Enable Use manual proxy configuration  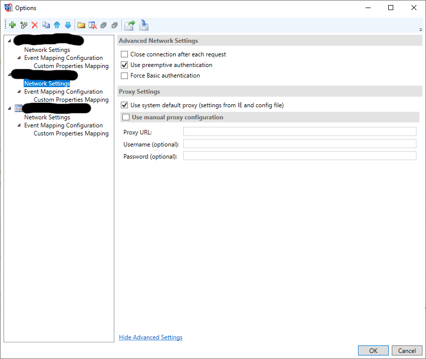[x=126, y=117]
